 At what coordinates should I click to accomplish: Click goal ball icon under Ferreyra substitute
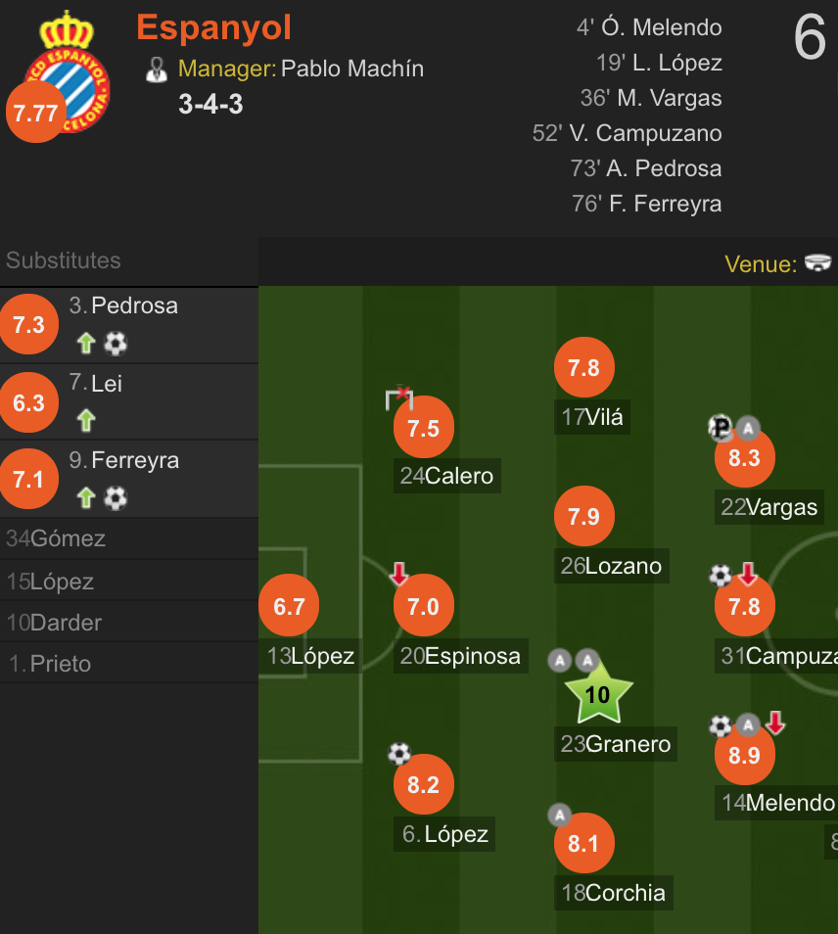tap(116, 498)
